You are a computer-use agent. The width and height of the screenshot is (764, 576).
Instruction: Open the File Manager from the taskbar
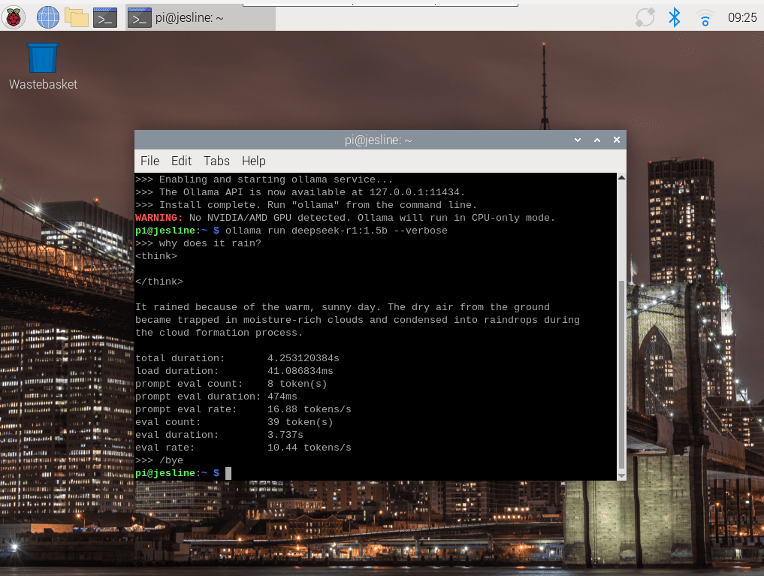coord(77,17)
